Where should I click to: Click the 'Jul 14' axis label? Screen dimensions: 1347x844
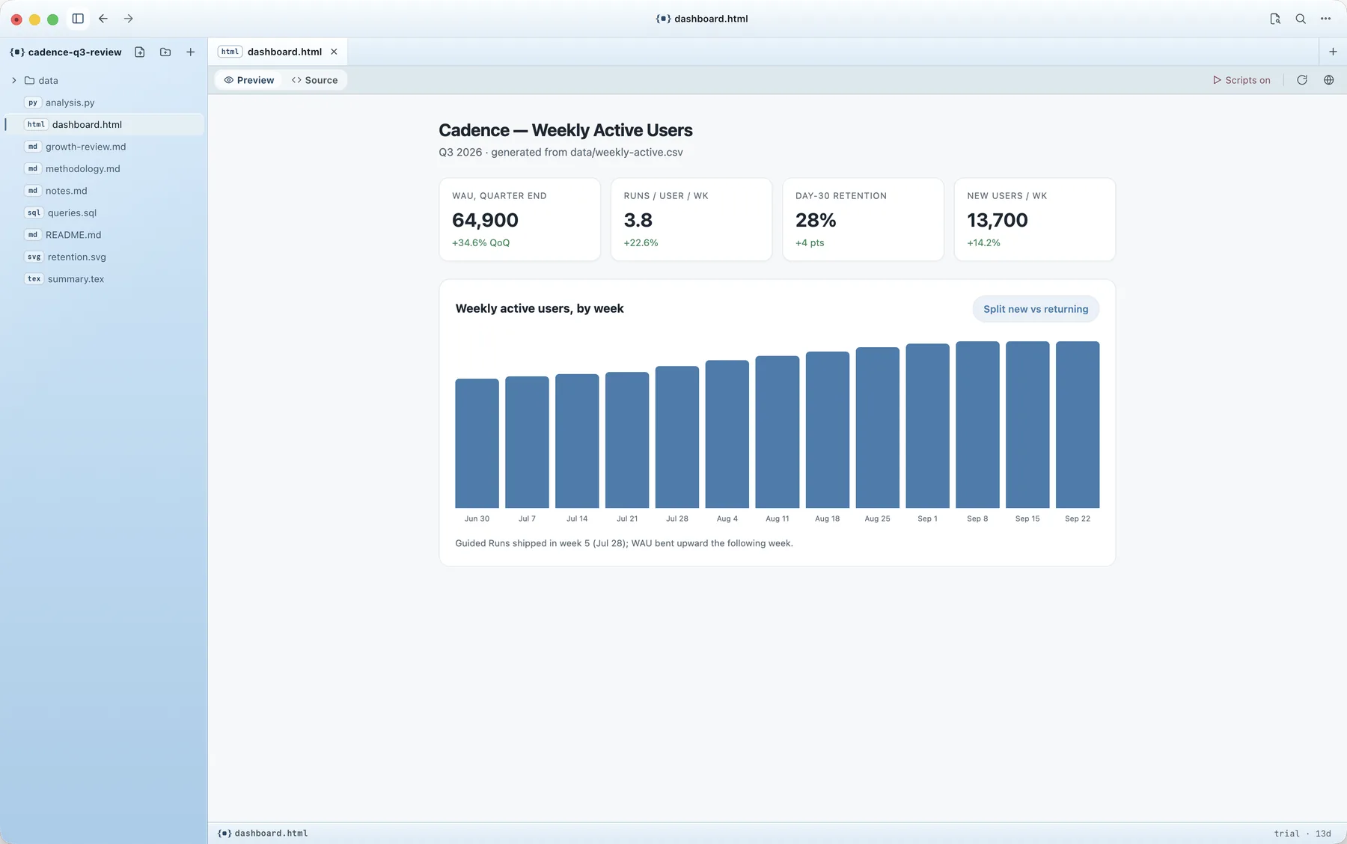click(x=577, y=519)
